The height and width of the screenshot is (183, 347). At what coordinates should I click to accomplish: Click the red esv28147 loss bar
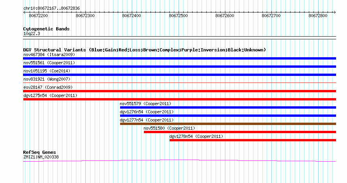click(179, 91)
